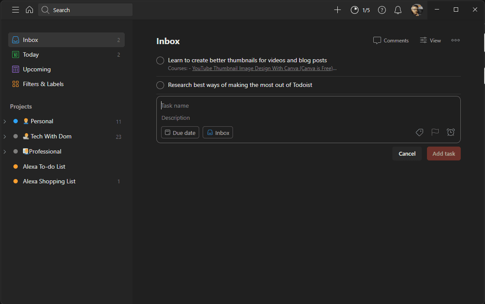This screenshot has width=485, height=304.
Task: Open the more actions three-dots menu
Action: [x=455, y=40]
